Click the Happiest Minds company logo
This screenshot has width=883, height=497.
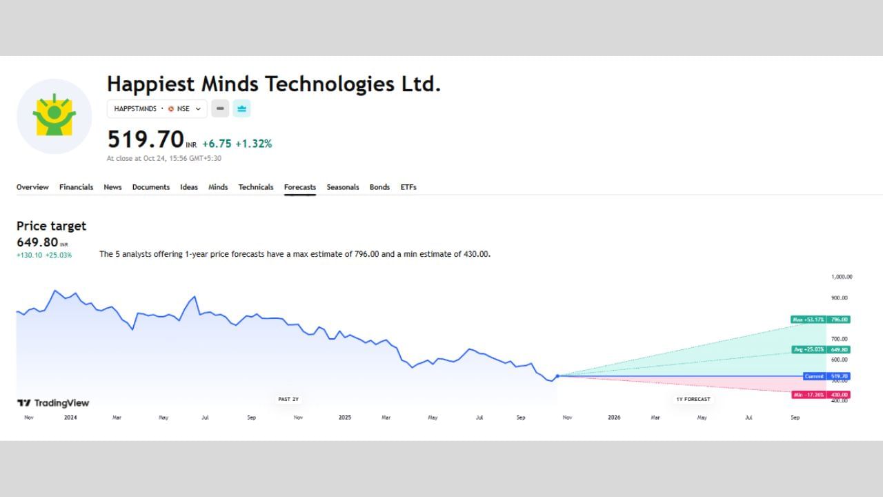coord(54,116)
